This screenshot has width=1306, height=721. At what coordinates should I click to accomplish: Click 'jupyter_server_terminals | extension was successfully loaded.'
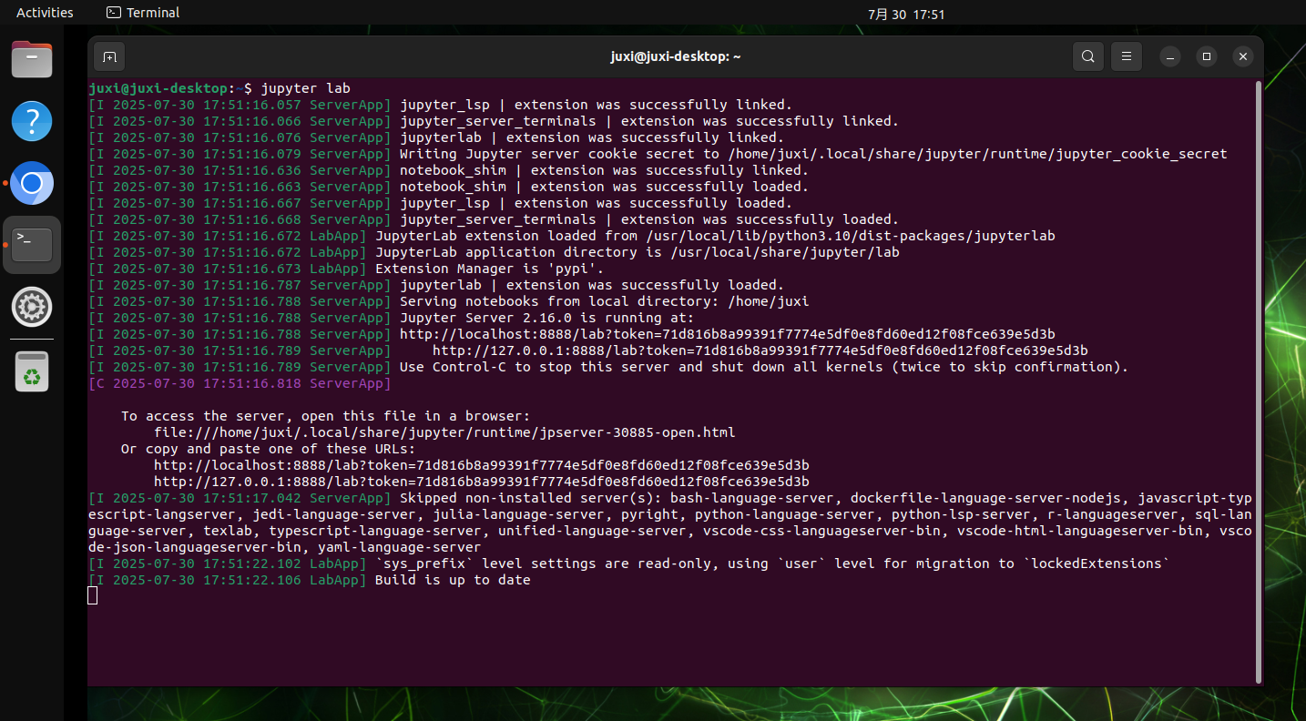coord(649,219)
